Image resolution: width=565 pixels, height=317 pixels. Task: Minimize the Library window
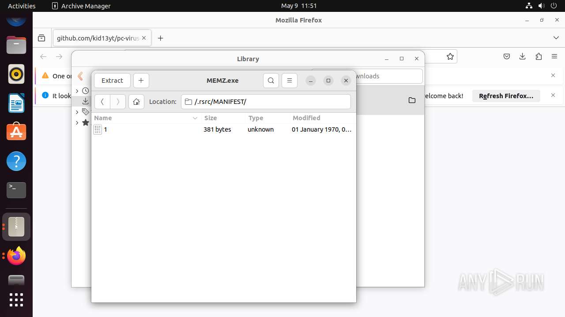click(x=386, y=59)
